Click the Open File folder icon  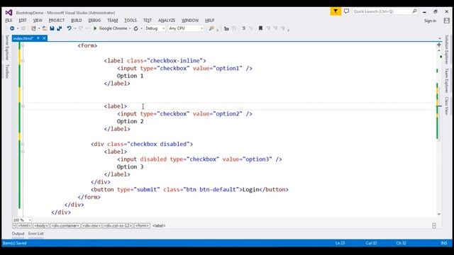tap(45, 28)
